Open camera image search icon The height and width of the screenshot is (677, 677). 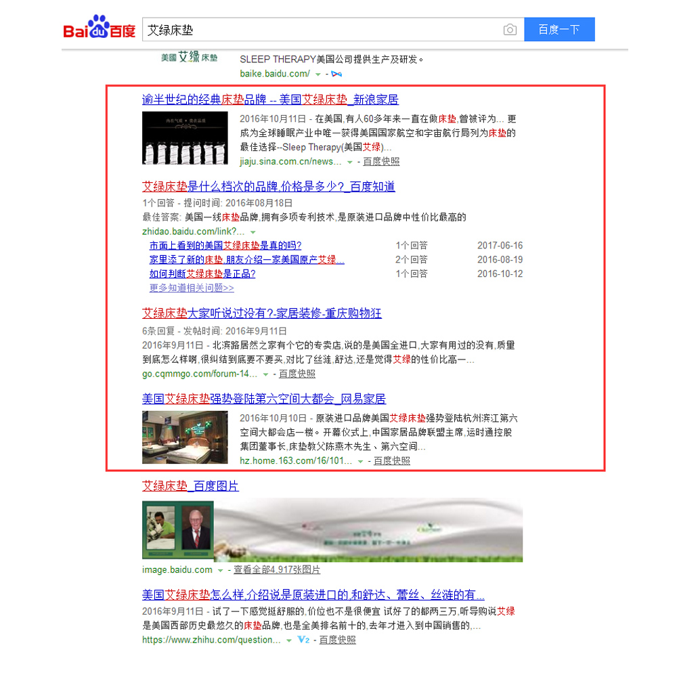510,29
